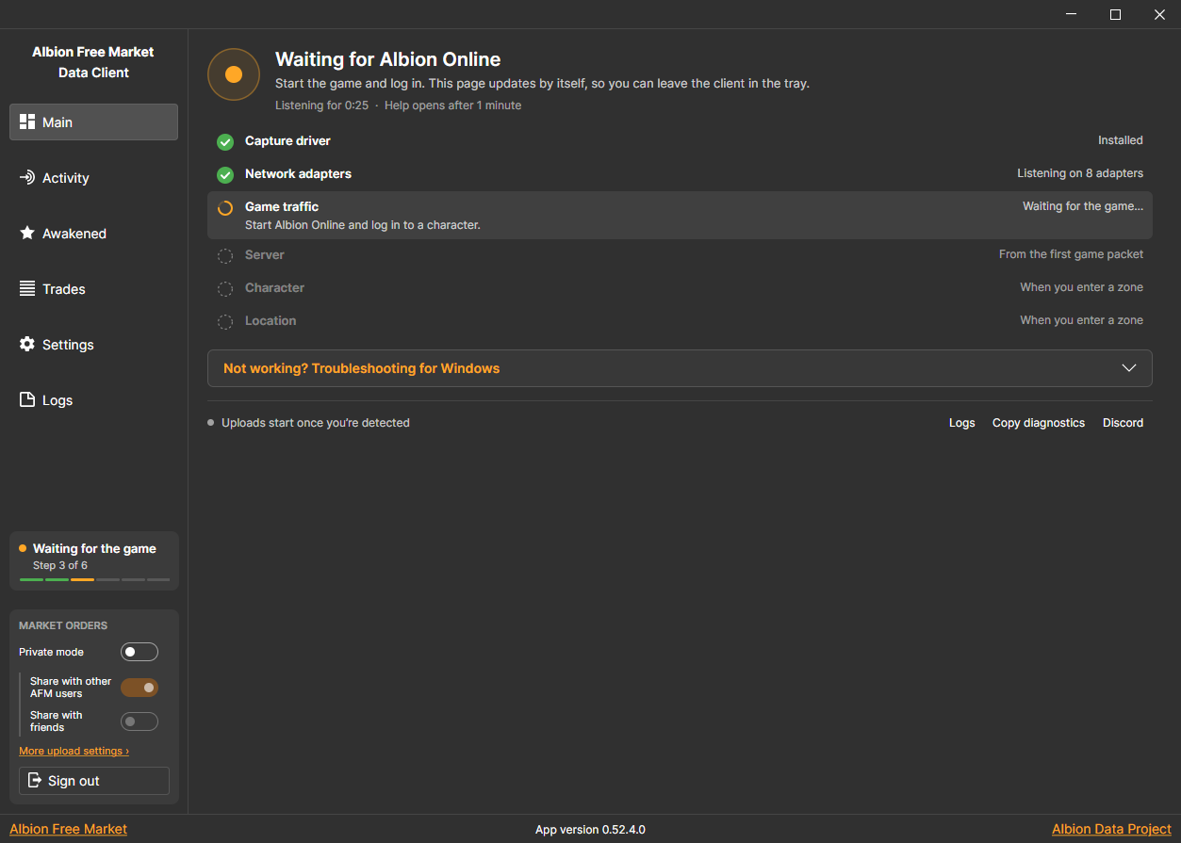Click the 'Waiting for Albion Online' heading

coord(387,59)
